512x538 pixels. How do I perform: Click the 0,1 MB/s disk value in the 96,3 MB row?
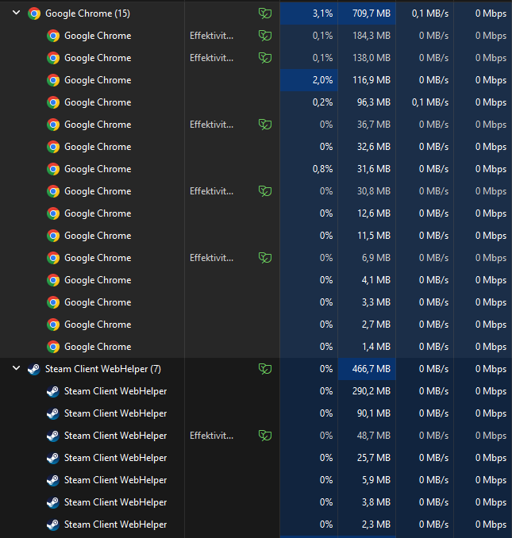(x=430, y=102)
